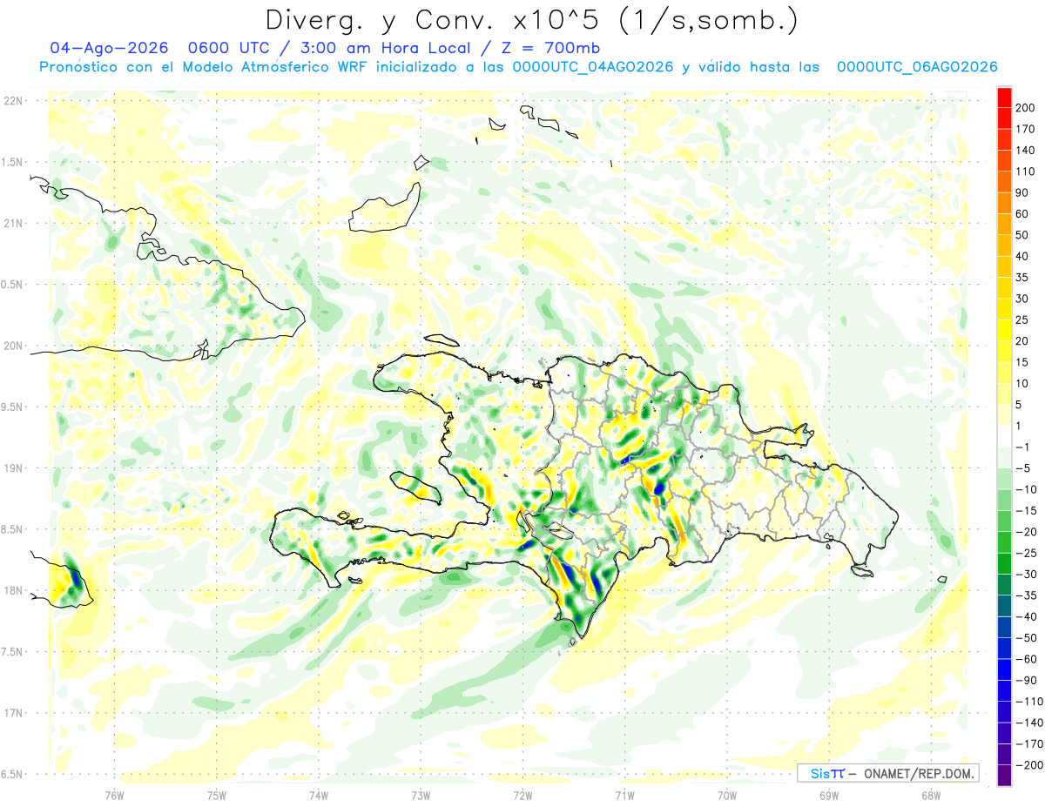Click the '-90' colorbar label
This screenshot has width=1045, height=807.
(x=1026, y=680)
